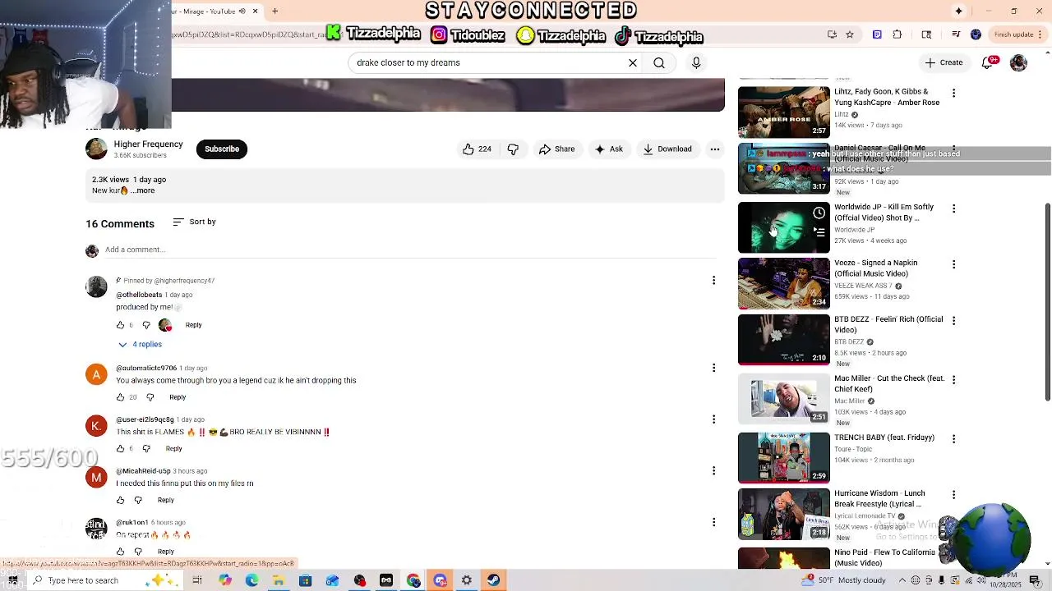The height and width of the screenshot is (591, 1052).
Task: Open Higher Frequency channel avatar
Action: point(96,149)
